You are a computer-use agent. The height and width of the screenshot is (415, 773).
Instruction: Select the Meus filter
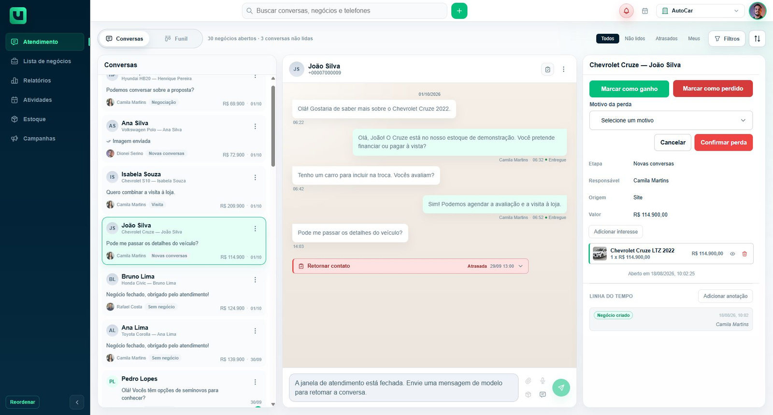tap(694, 39)
